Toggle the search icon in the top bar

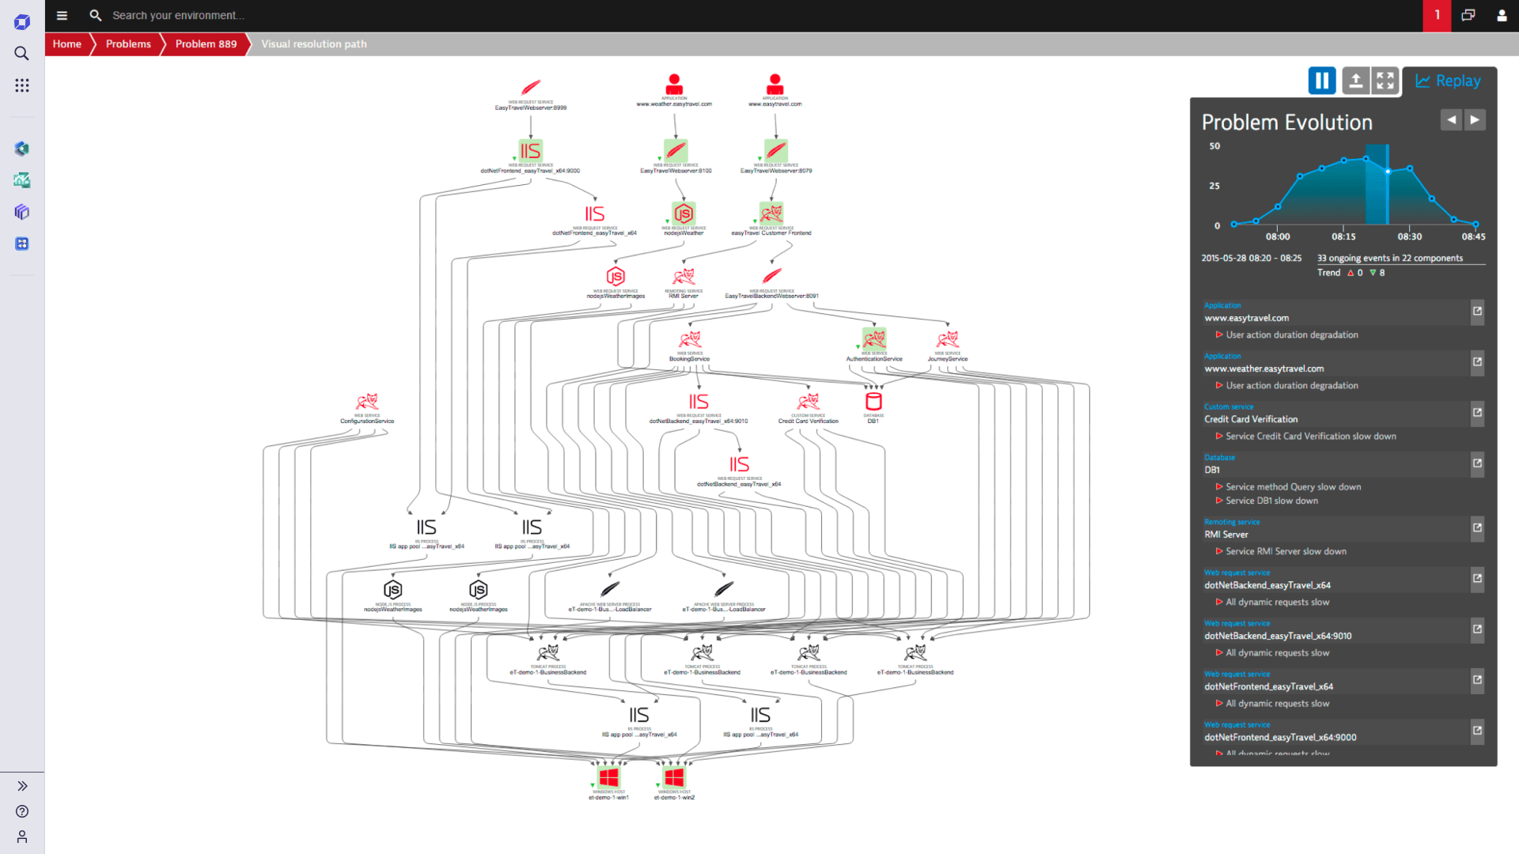click(96, 16)
